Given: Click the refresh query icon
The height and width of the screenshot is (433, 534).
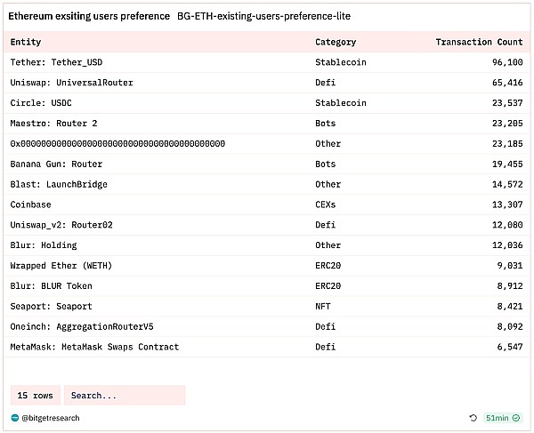Looking at the screenshot, I should pyautogui.click(x=473, y=417).
